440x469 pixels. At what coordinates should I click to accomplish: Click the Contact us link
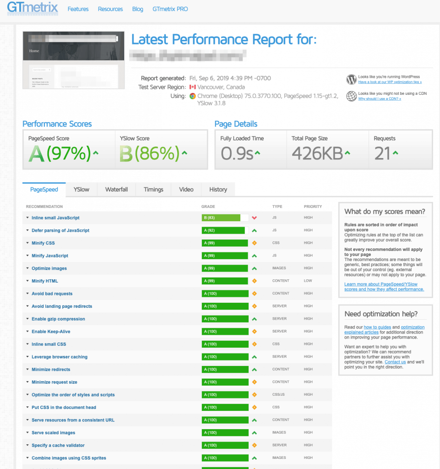pos(395,362)
